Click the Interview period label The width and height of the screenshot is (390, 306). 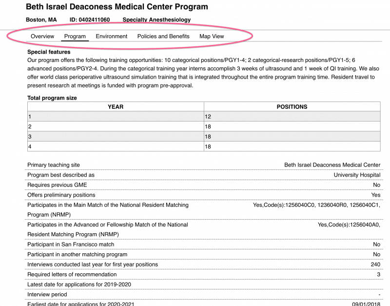pyautogui.click(x=47, y=294)
